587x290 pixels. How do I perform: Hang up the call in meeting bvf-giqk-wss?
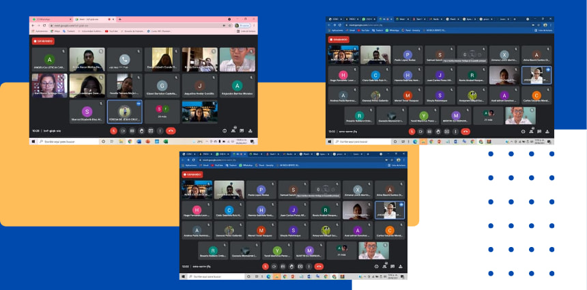pos(171,130)
